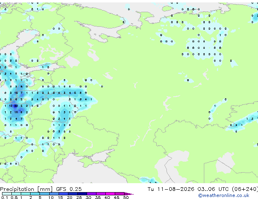Pick the 10 to 15 mm legend swatch

click(x=54, y=194)
